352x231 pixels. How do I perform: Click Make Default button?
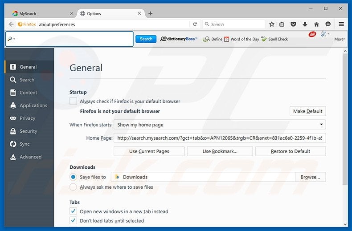307,111
